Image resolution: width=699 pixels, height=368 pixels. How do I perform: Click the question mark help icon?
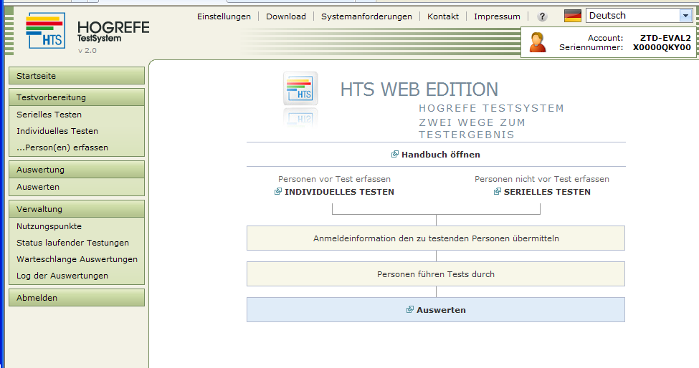pos(542,16)
